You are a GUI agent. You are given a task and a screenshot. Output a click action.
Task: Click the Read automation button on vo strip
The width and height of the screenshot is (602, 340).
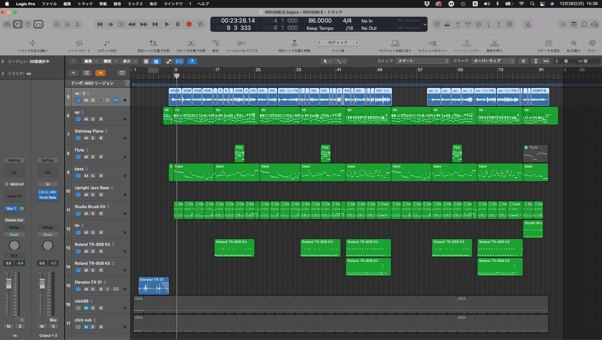tap(14, 235)
